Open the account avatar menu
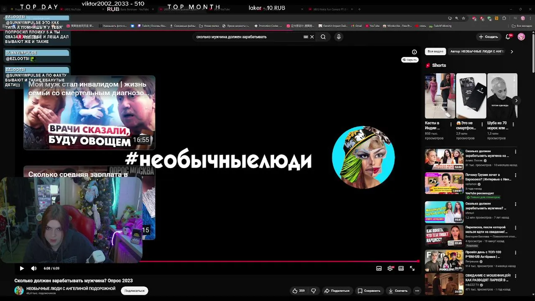Image resolution: width=535 pixels, height=301 pixels. click(x=521, y=37)
